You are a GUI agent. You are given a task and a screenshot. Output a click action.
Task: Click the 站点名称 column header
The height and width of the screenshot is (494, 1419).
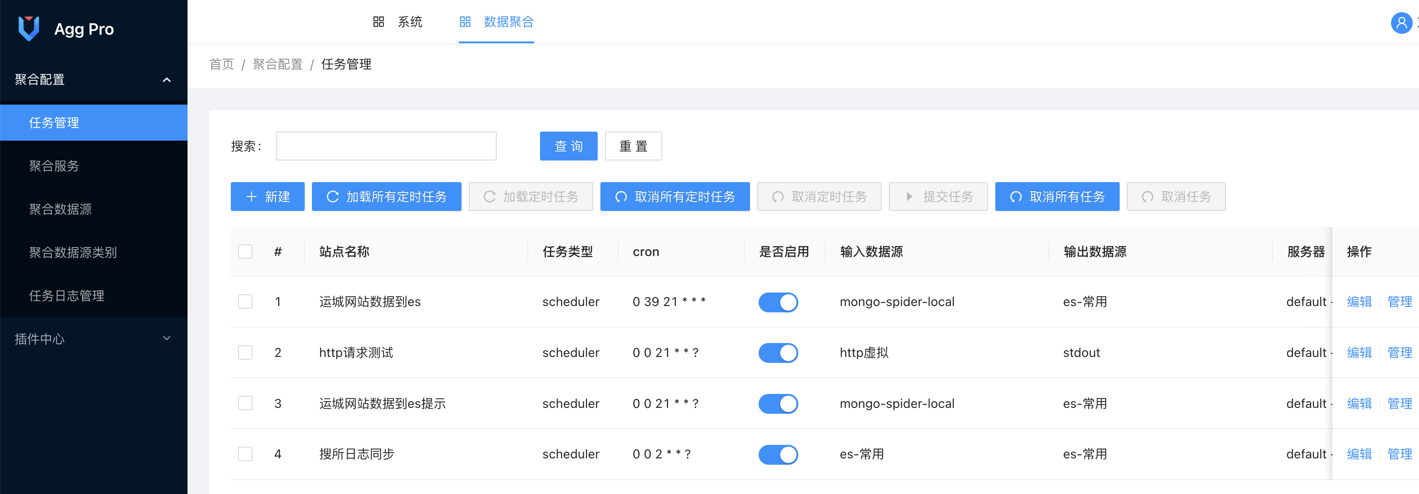(x=344, y=252)
